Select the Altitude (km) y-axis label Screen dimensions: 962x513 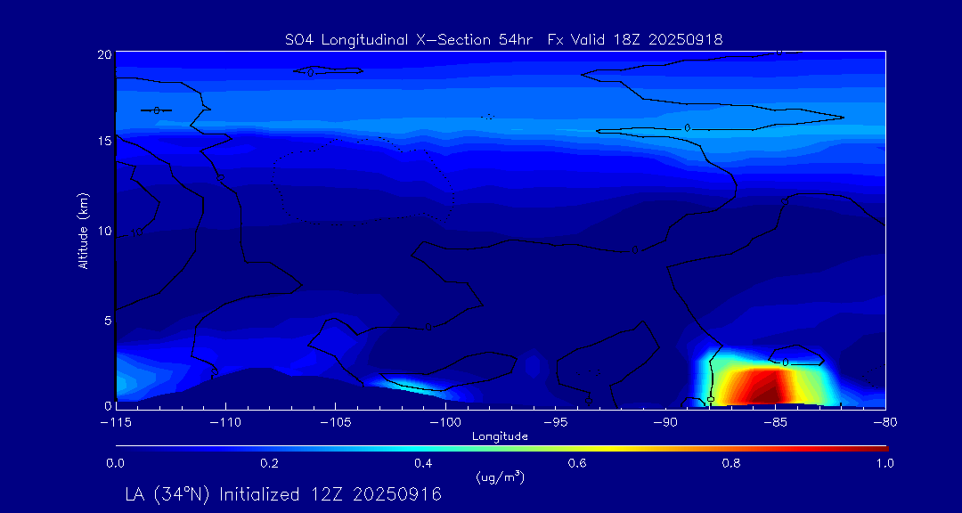coord(84,230)
